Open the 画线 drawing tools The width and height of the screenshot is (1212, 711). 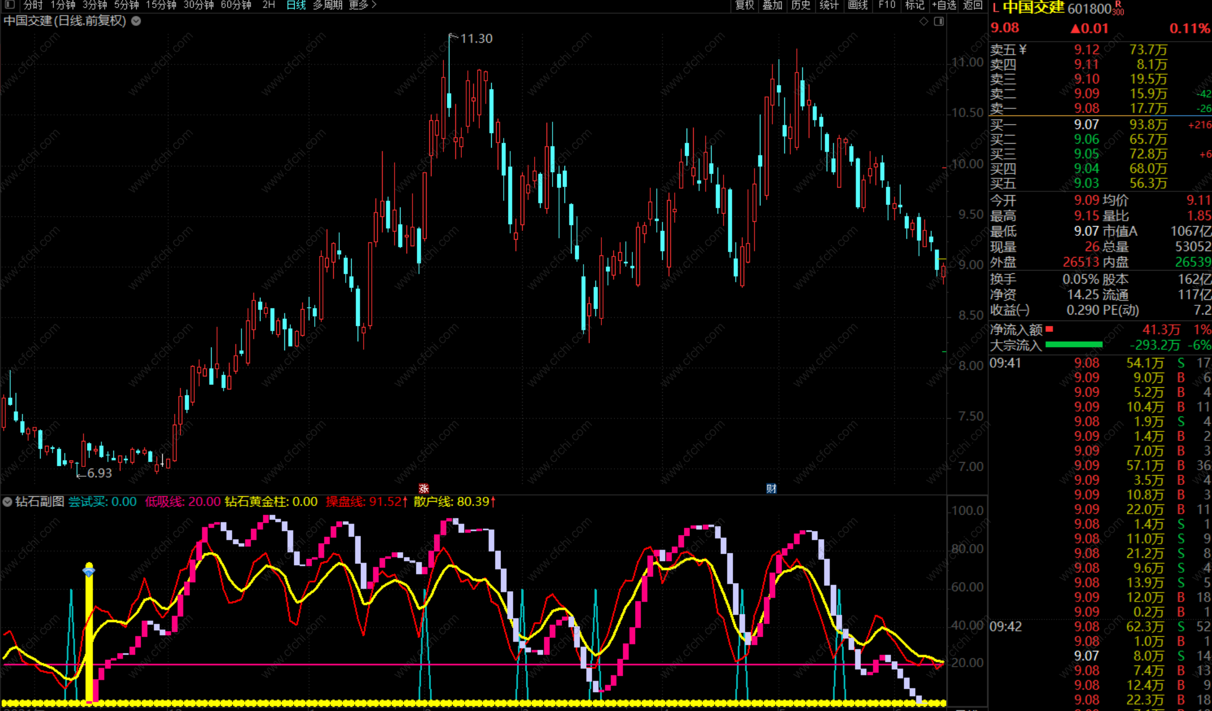pos(858,5)
